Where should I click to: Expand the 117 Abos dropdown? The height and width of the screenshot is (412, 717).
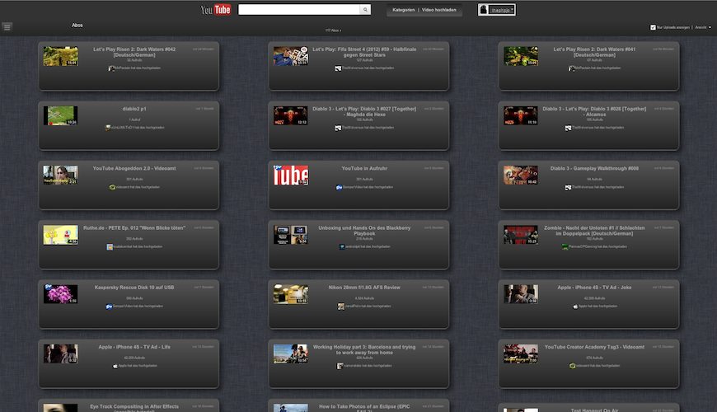tap(333, 30)
